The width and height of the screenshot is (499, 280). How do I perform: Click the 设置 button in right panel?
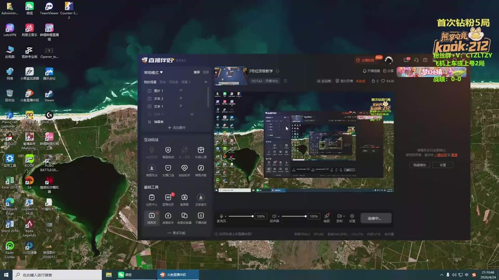coord(443,165)
